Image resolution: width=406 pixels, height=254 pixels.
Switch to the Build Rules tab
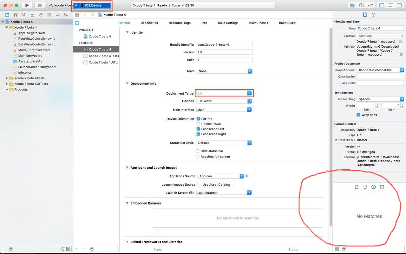click(287, 23)
